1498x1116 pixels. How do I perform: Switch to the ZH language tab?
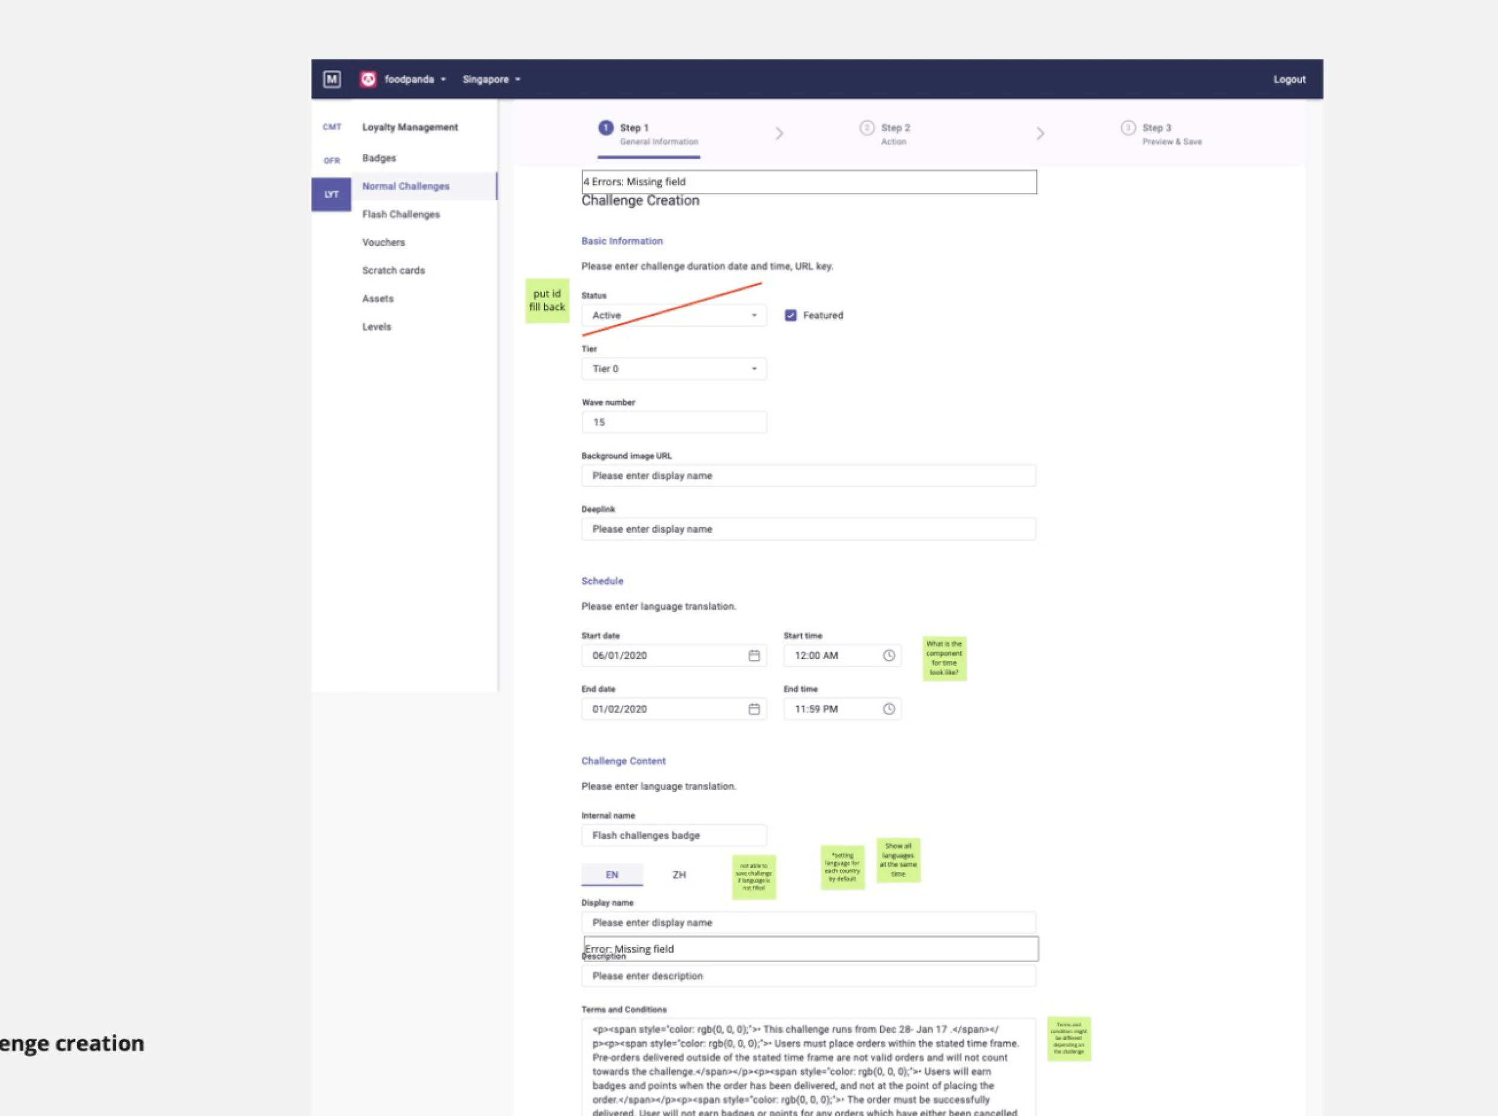(679, 875)
